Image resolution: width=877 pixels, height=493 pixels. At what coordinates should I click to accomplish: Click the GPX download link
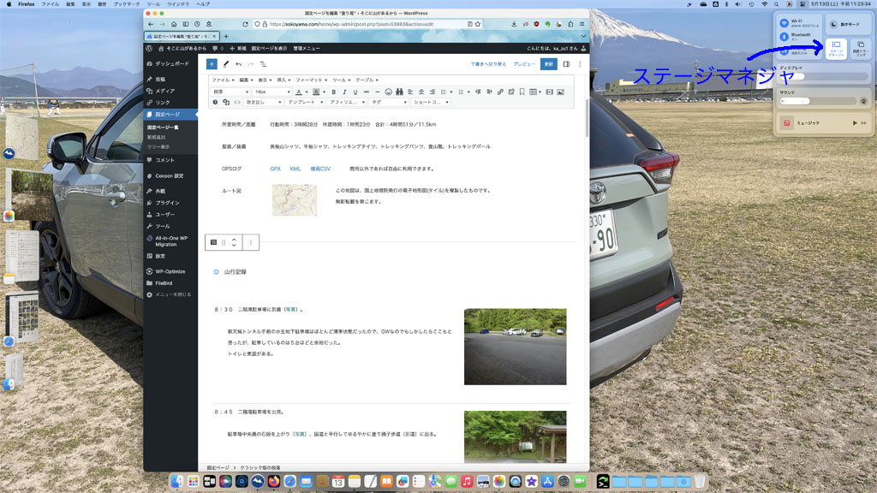click(x=275, y=169)
